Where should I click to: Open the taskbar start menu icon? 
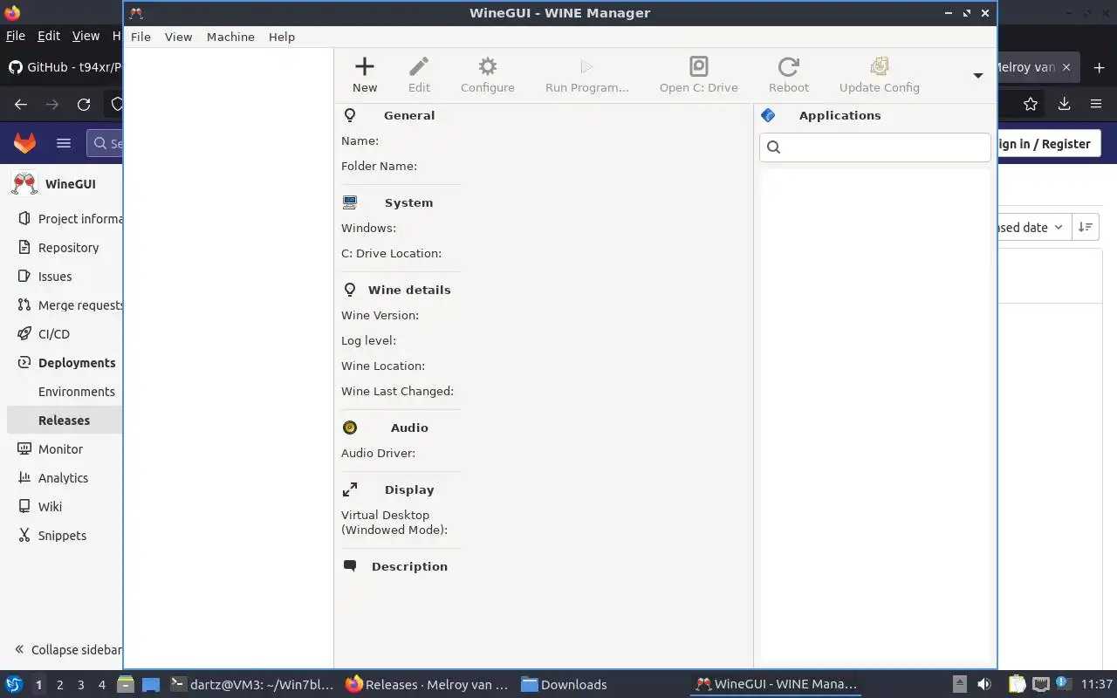coord(14,684)
